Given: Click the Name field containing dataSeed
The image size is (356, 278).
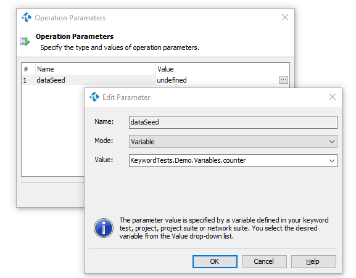Looking at the screenshot, I should [233, 122].
